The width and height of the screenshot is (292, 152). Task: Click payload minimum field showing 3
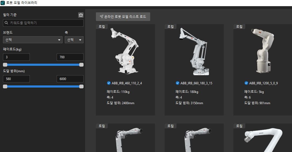(16, 57)
